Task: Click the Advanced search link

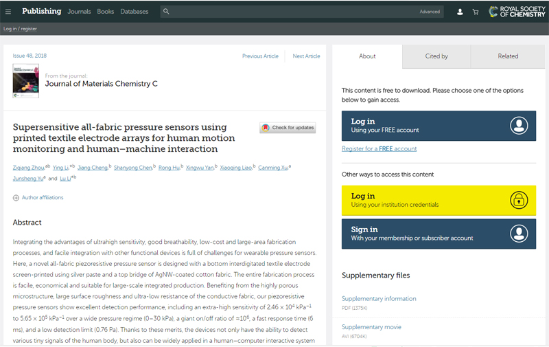Action: (x=430, y=12)
